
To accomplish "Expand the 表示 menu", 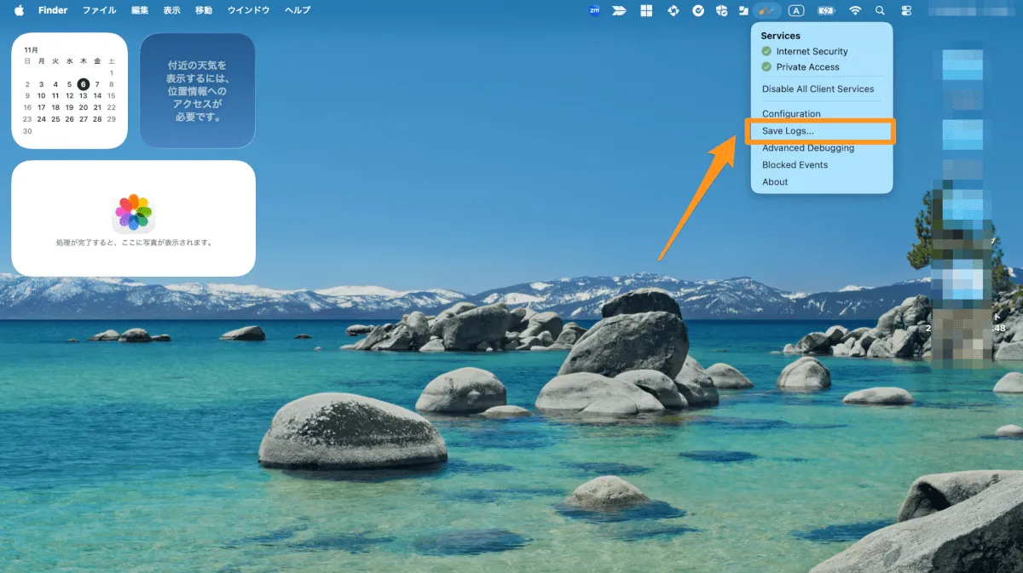I will (x=171, y=10).
